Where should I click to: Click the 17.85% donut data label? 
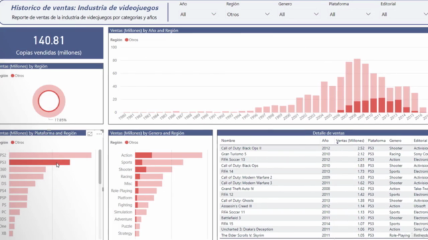tap(60, 120)
